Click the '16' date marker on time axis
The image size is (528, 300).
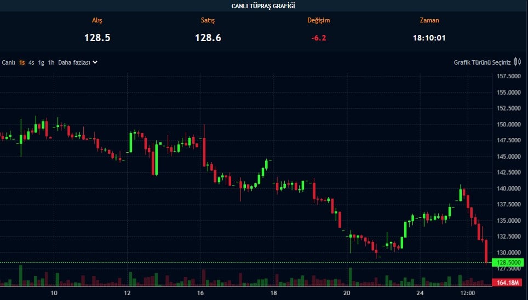[200, 293]
